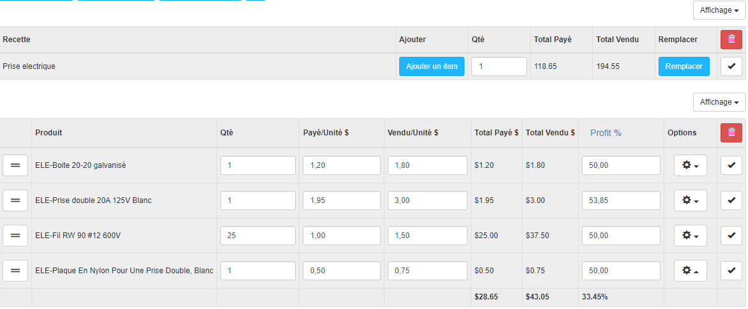Click the Ajouter un item button
The image size is (748, 309).
click(x=431, y=66)
